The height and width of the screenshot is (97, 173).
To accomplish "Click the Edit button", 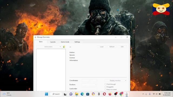I will (122, 47).
